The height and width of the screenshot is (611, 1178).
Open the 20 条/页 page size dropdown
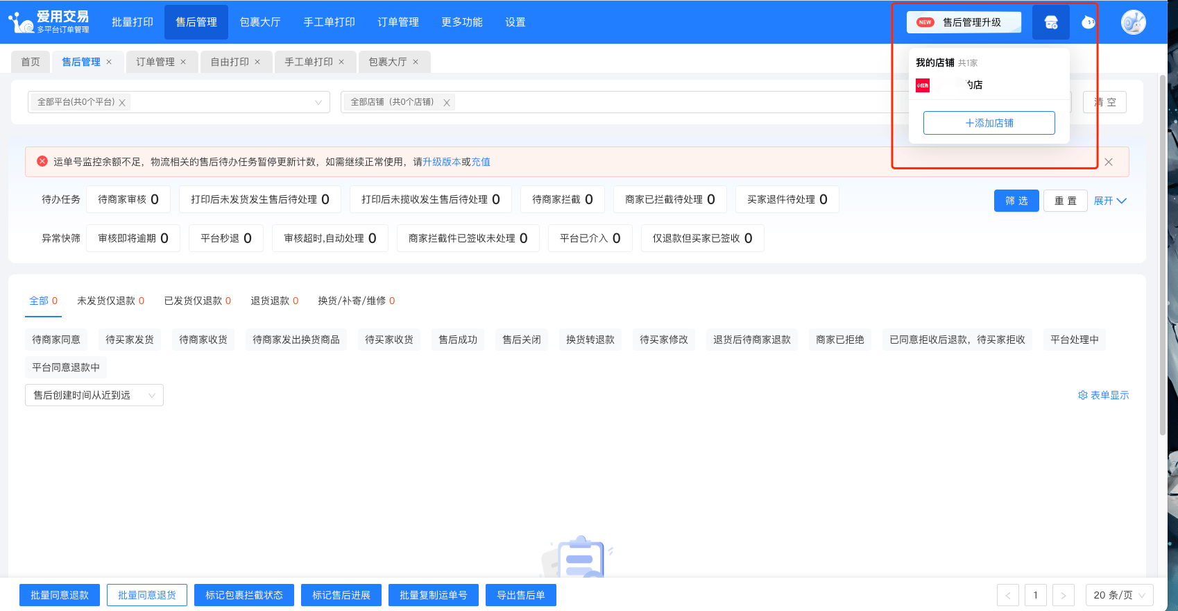coord(1119,595)
